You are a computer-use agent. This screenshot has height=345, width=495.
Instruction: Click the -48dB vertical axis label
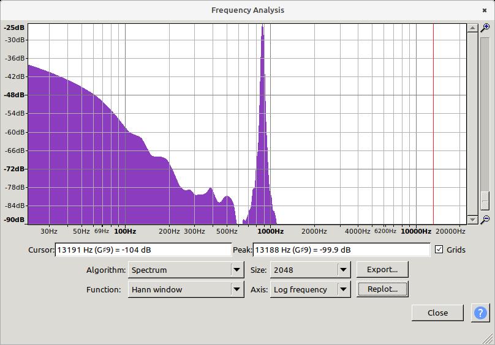pyautogui.click(x=14, y=95)
